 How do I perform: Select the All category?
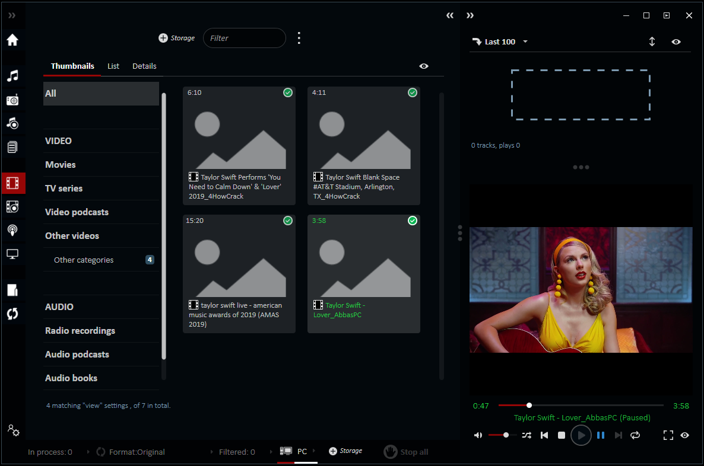[x=101, y=93]
